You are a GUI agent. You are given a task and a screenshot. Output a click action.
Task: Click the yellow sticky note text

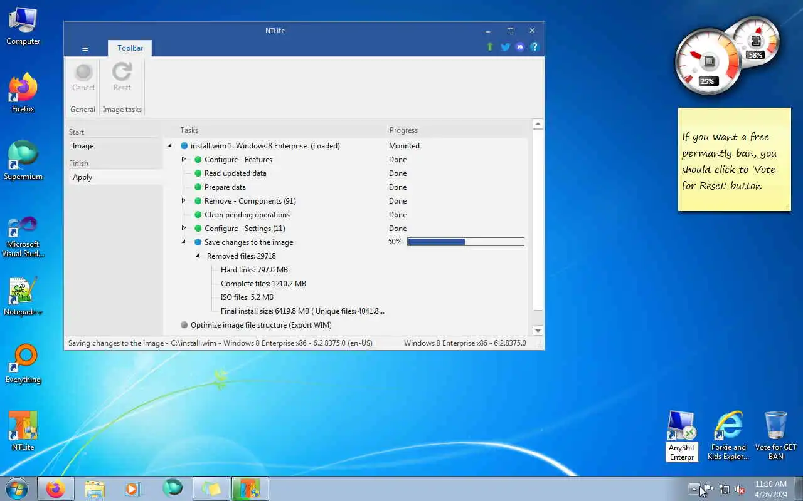tap(730, 162)
